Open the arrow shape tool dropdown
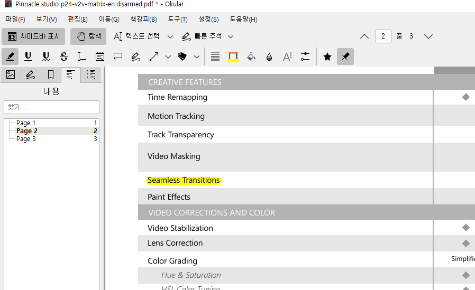This screenshot has width=475, height=290. 168,57
